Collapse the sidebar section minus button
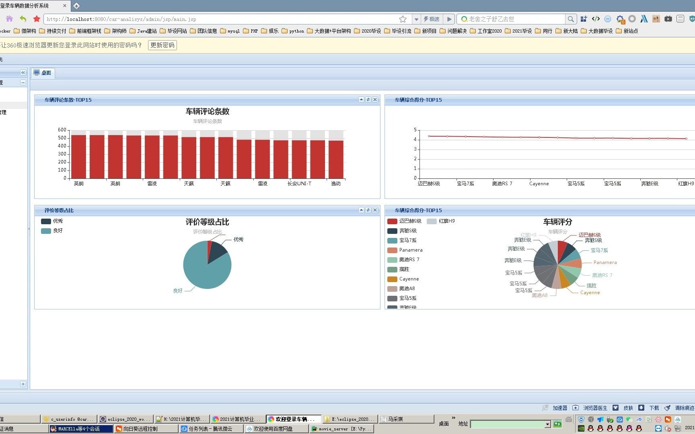695x434 pixels. pos(23,82)
